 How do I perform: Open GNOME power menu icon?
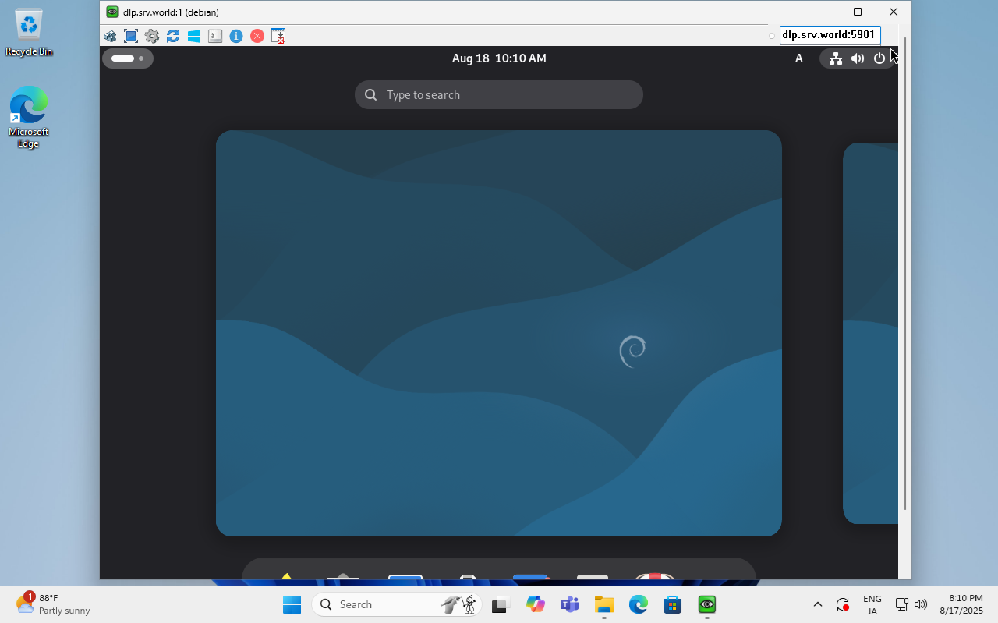click(879, 58)
